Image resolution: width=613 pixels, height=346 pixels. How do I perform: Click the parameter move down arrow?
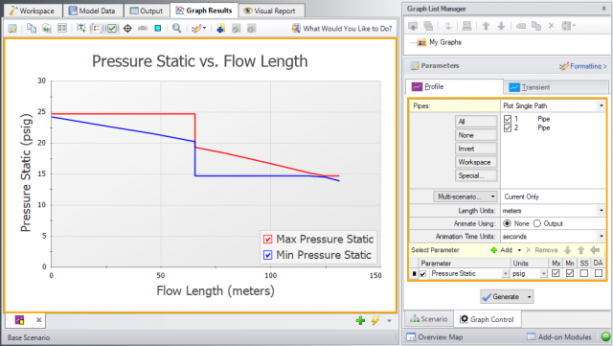(x=568, y=250)
